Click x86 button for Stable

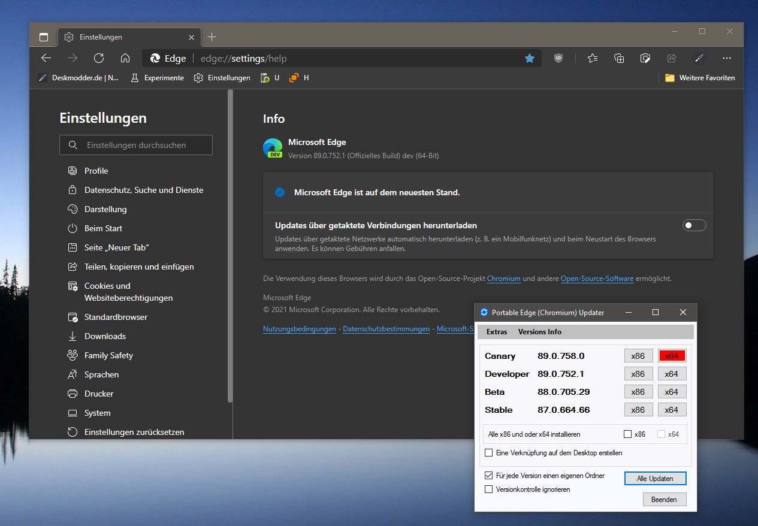(x=638, y=410)
